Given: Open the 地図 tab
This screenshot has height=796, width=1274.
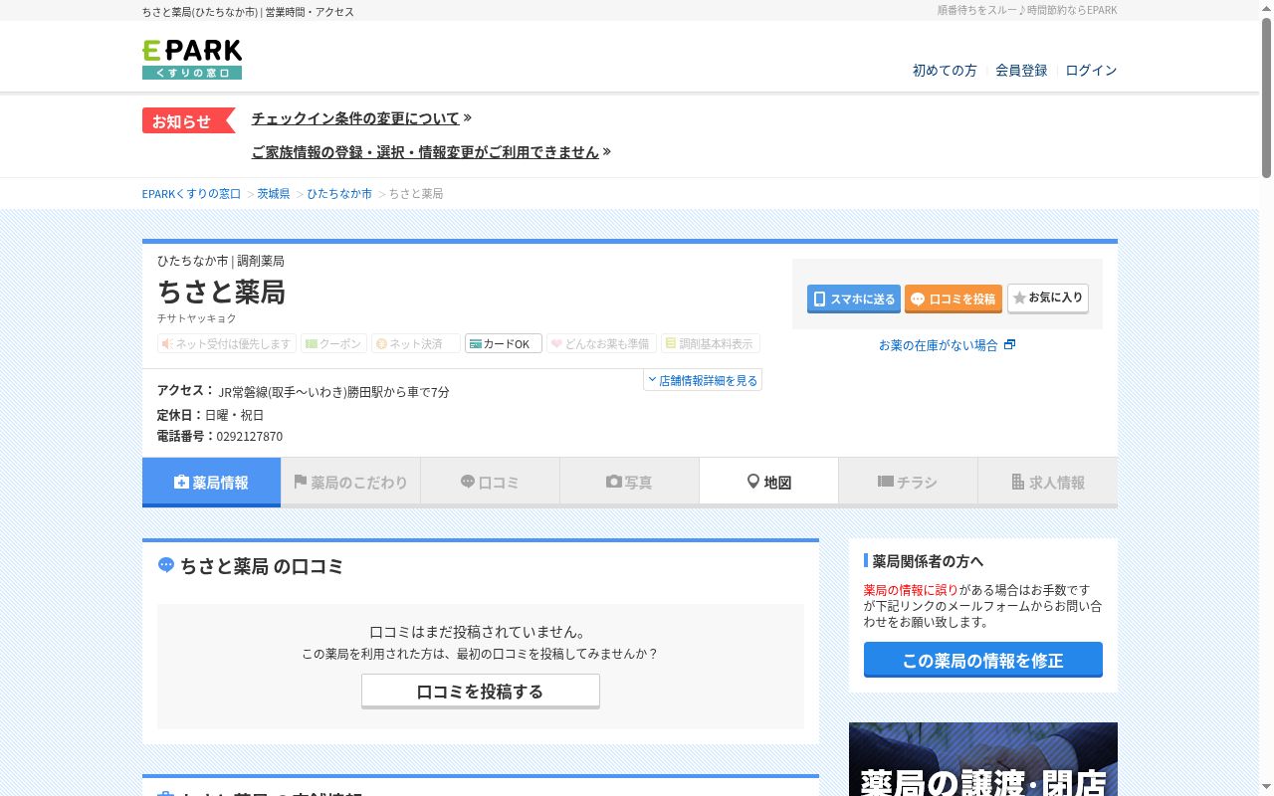Looking at the screenshot, I should (769, 483).
